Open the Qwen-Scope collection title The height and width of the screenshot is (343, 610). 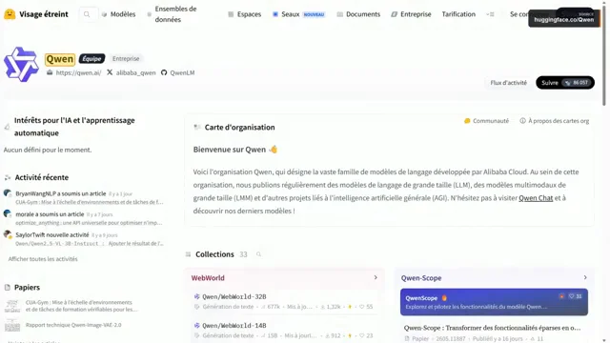(421, 278)
